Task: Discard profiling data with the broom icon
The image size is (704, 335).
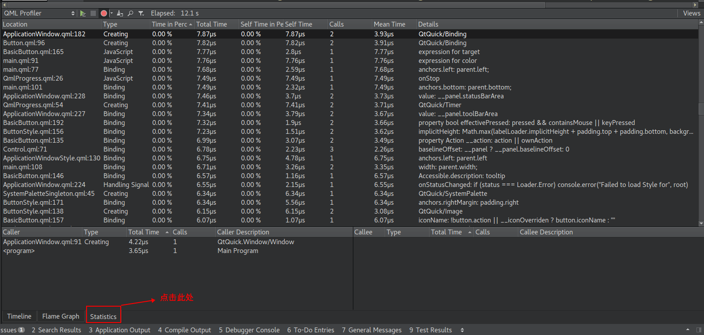Action: 120,13
